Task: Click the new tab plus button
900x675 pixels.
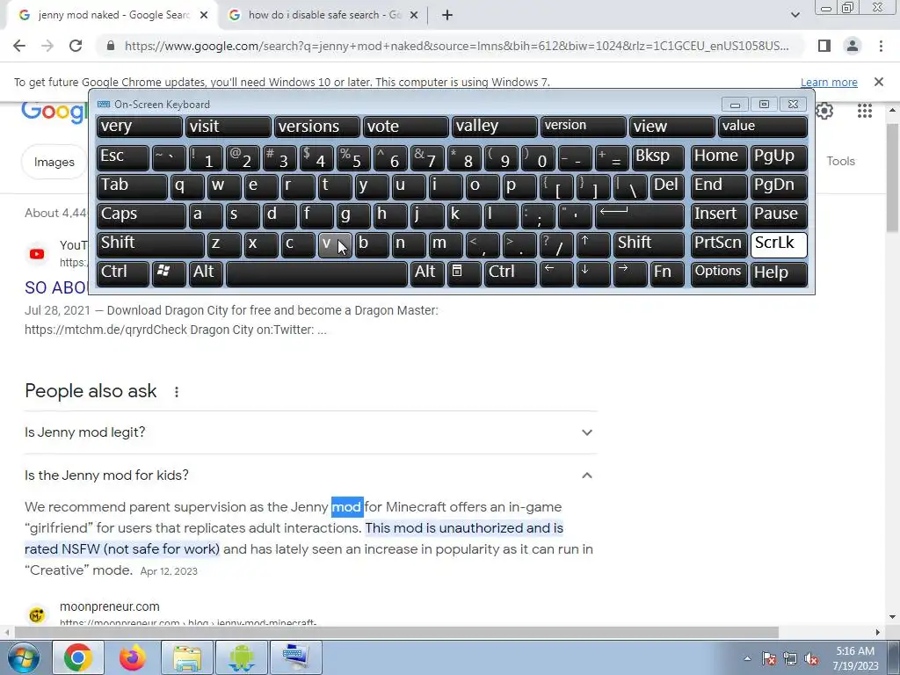Action: 447,16
